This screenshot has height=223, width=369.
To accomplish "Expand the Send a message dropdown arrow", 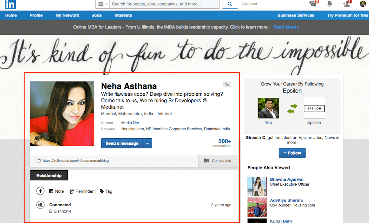I will coord(148,143).
